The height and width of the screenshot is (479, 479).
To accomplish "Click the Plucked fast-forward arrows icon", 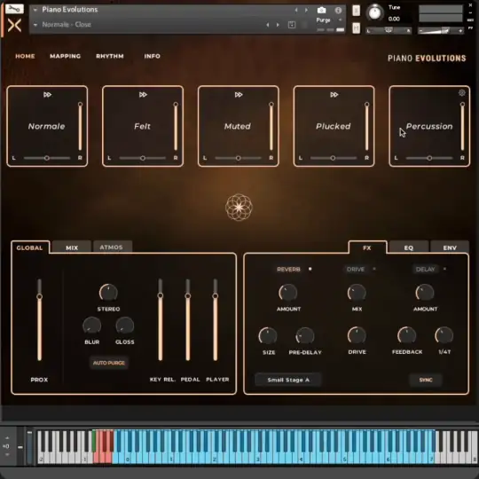I will click(x=334, y=95).
